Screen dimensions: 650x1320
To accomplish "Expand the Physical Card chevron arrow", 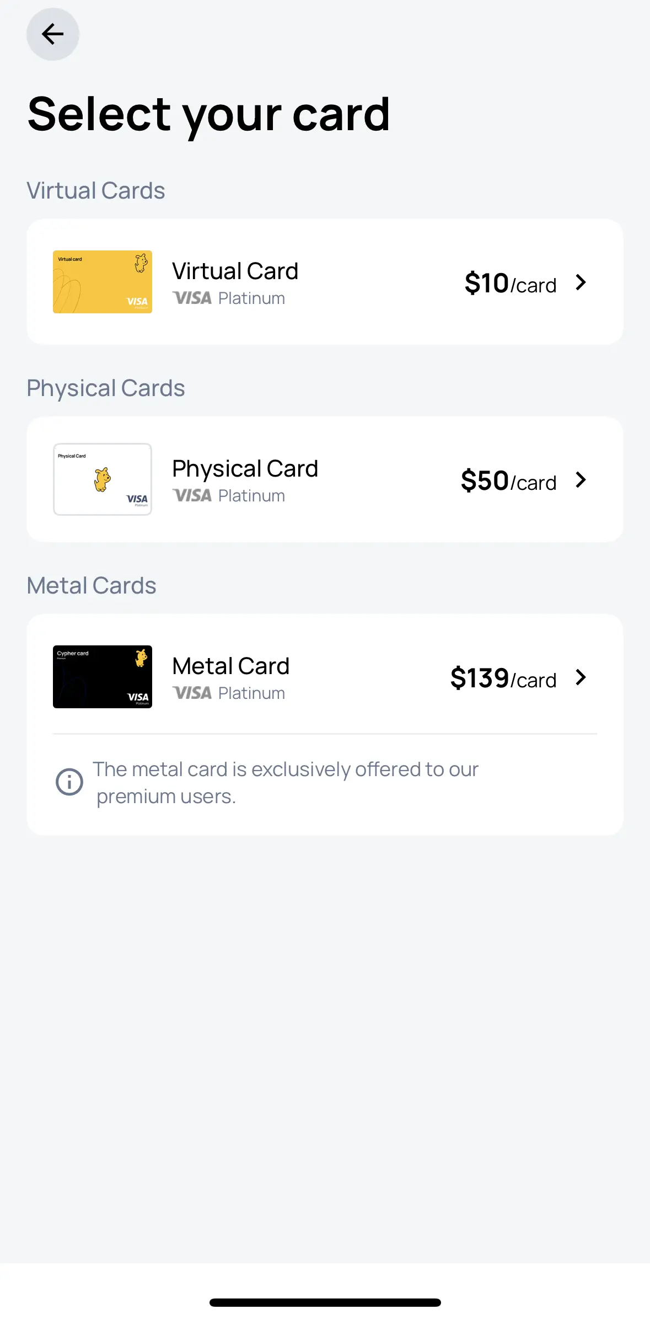I will point(581,480).
